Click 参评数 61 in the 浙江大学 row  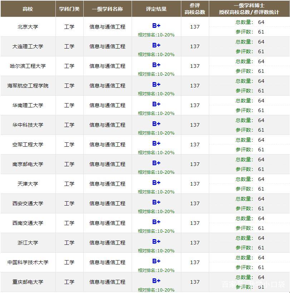point(250,248)
